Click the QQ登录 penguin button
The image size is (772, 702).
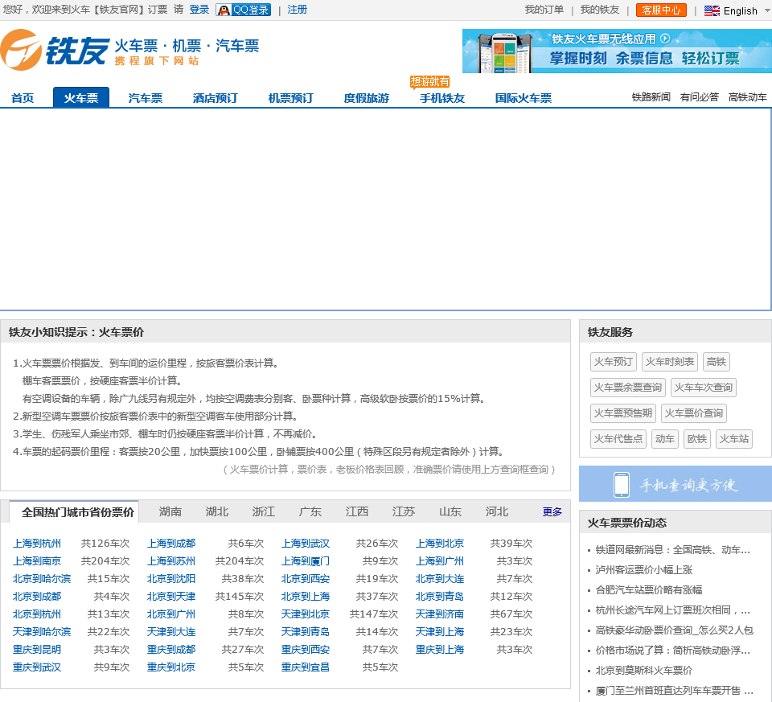coord(243,10)
